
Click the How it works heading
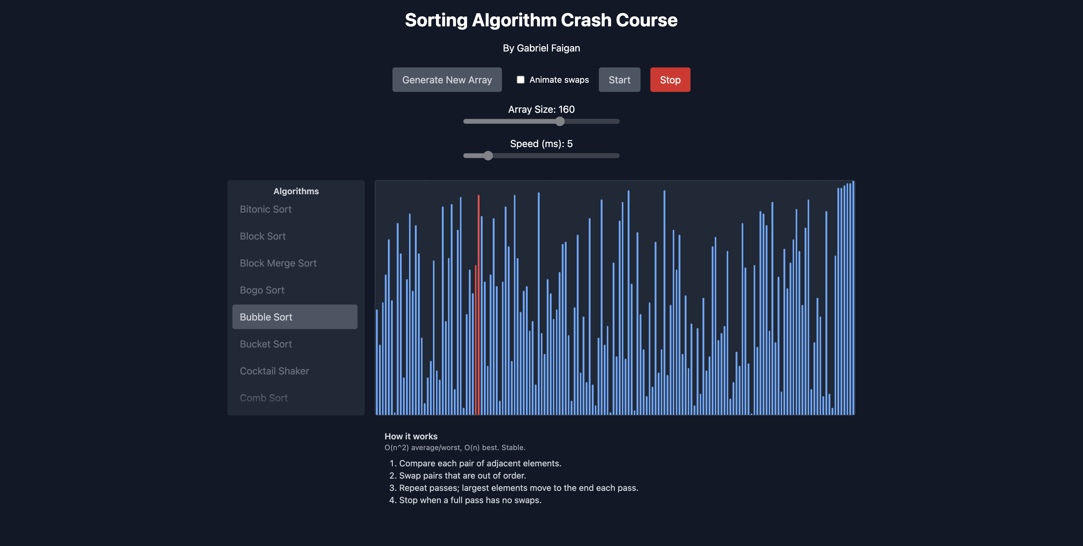pyautogui.click(x=411, y=436)
